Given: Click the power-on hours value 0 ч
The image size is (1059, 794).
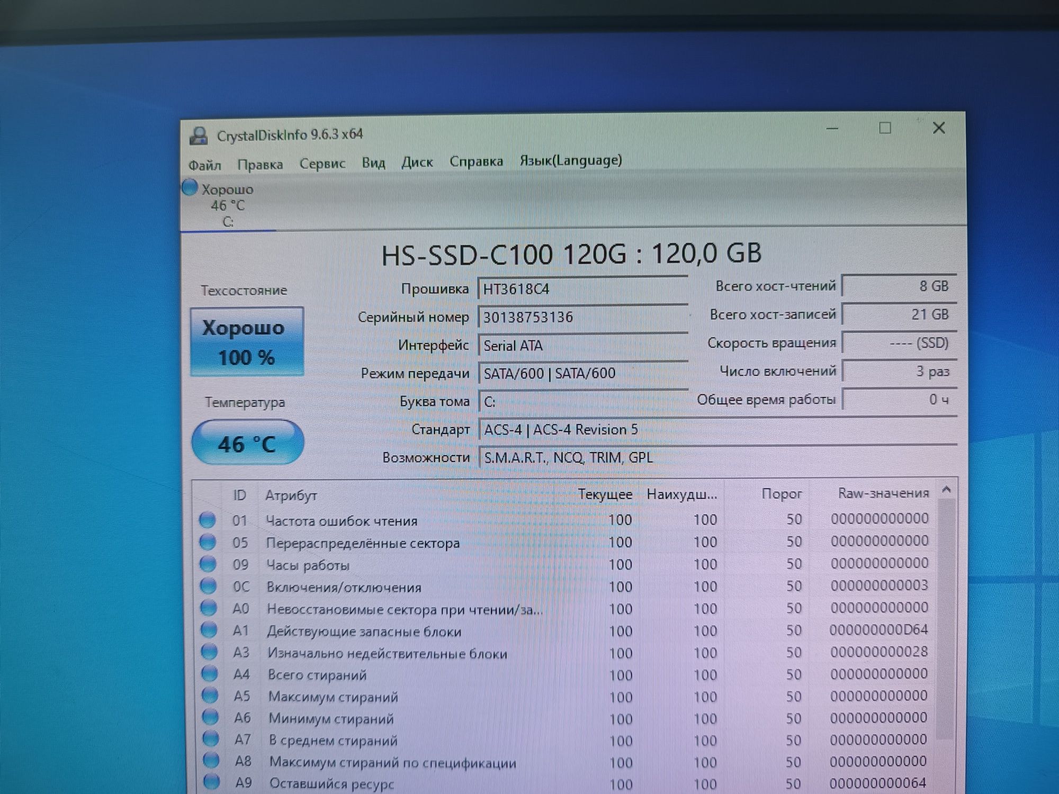Looking at the screenshot, I should (x=899, y=399).
